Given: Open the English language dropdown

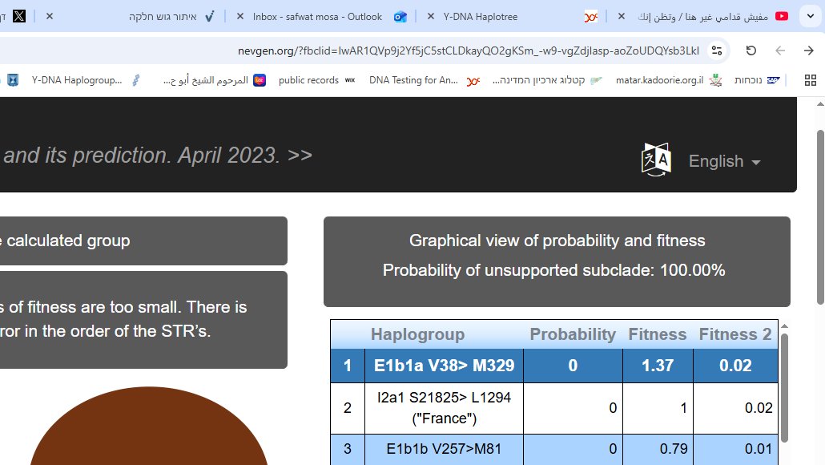Looking at the screenshot, I should point(725,161).
